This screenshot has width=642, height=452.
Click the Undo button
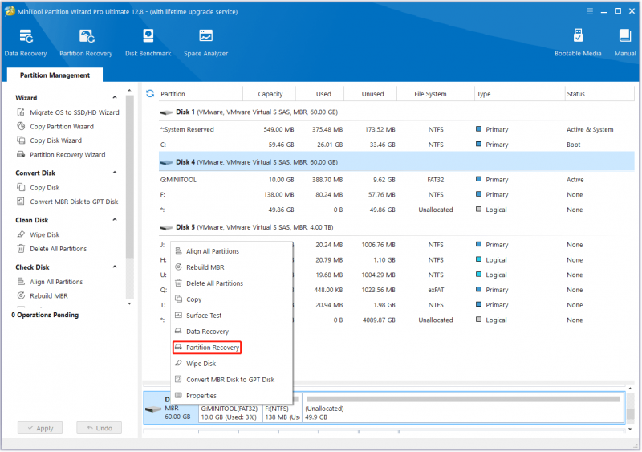tap(99, 428)
